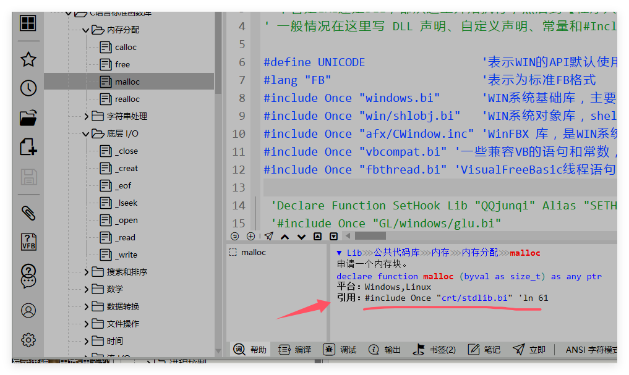
Task: Toggle the malloc checkbox in the lower panel
Action: [233, 252]
